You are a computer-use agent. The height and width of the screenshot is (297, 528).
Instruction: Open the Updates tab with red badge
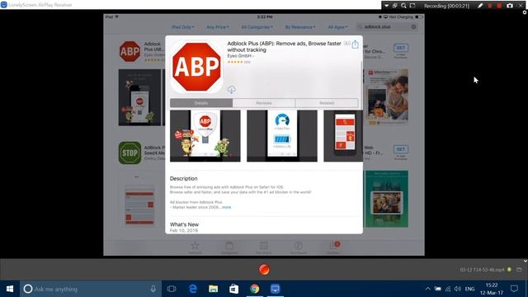pos(333,247)
